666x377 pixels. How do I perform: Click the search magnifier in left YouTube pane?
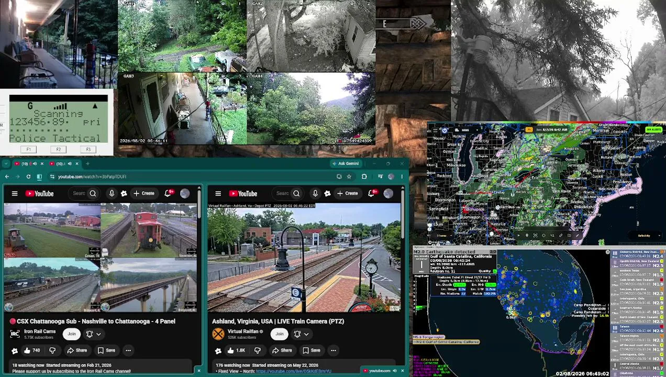93,194
